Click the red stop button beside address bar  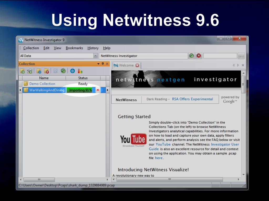[199, 56]
